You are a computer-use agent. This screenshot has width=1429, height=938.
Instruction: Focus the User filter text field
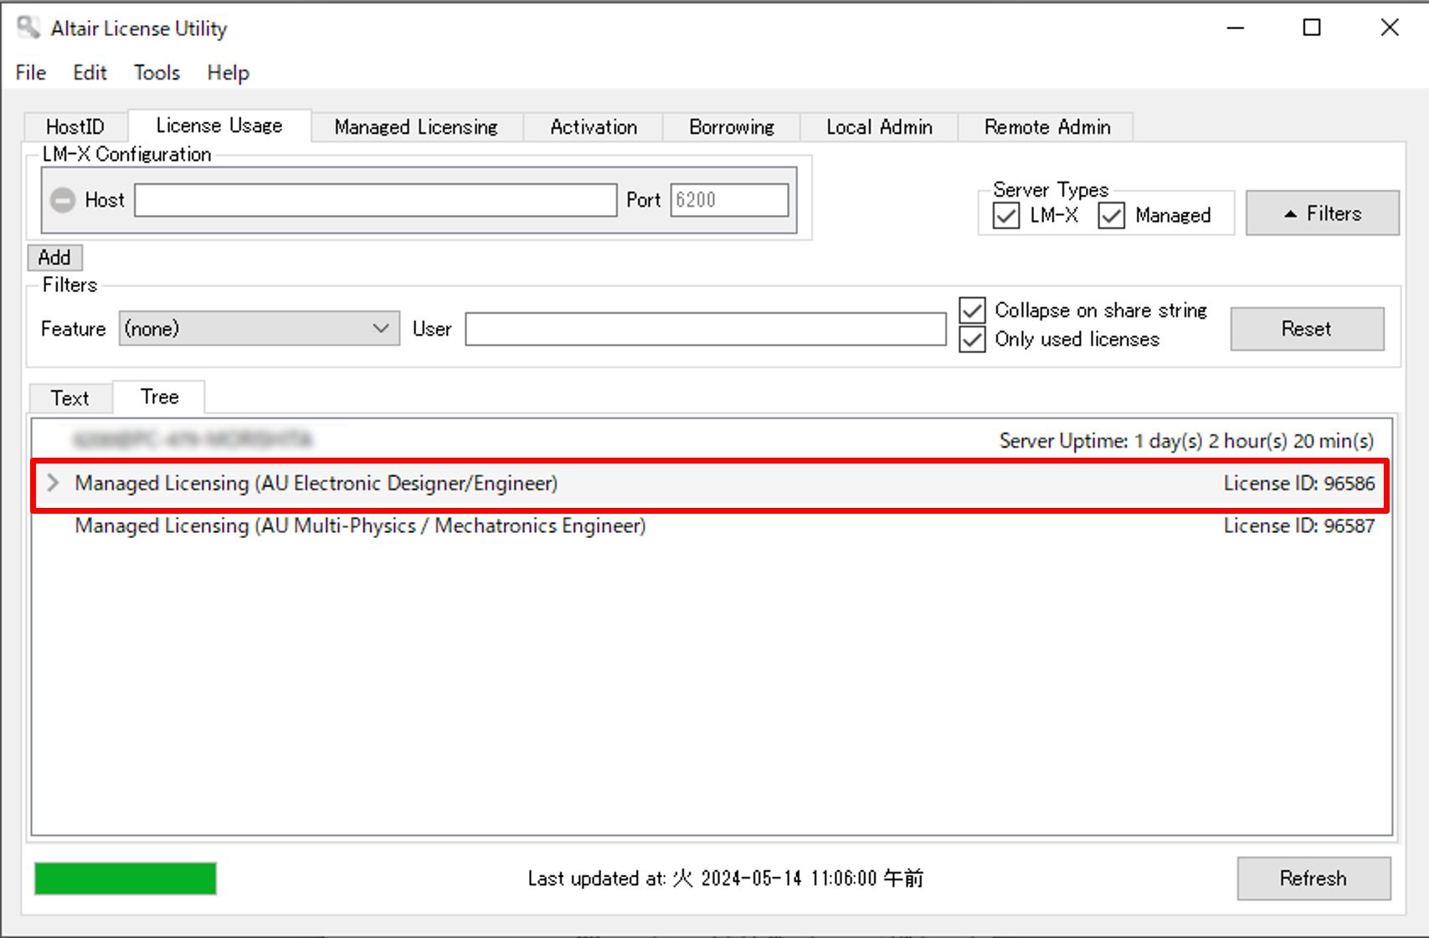(705, 329)
